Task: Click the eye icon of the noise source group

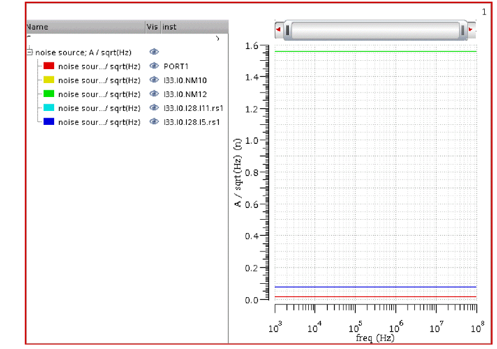Action: tap(154, 52)
